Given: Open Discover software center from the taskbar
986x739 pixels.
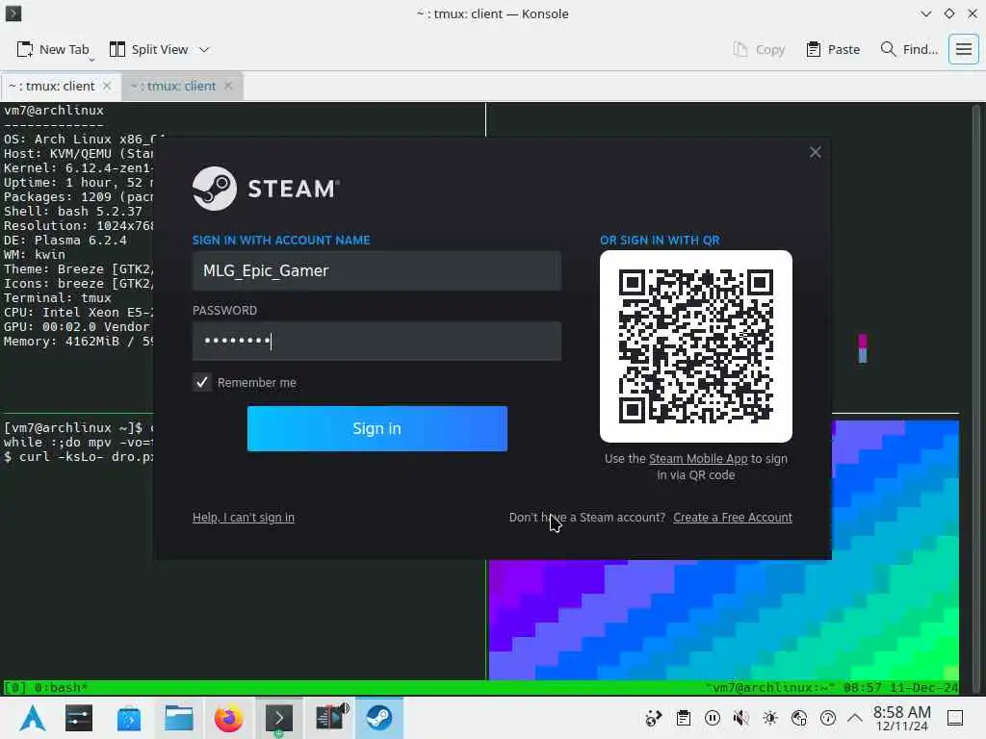Looking at the screenshot, I should point(128,718).
